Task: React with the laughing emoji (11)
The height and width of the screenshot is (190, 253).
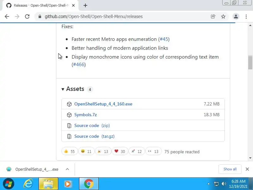Action: point(86,151)
